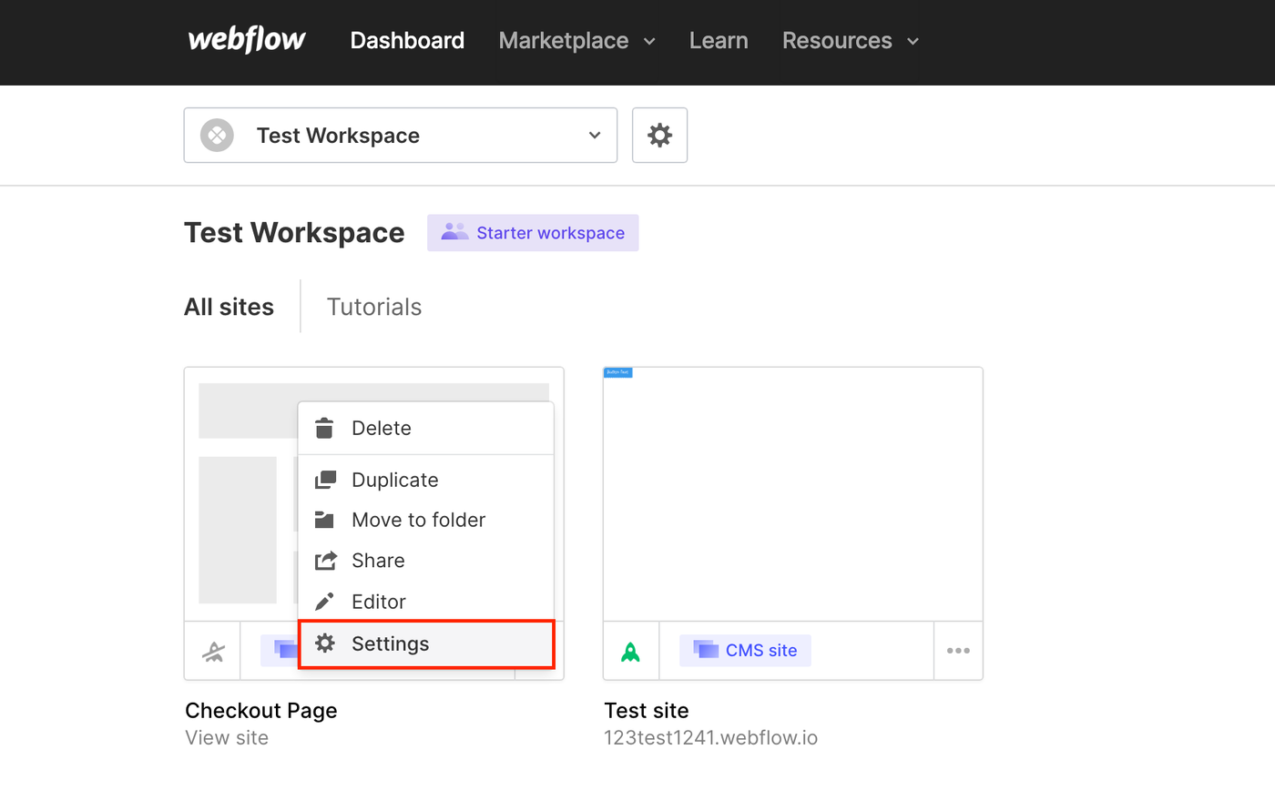Click the Test site title
1275x790 pixels.
[x=647, y=710]
